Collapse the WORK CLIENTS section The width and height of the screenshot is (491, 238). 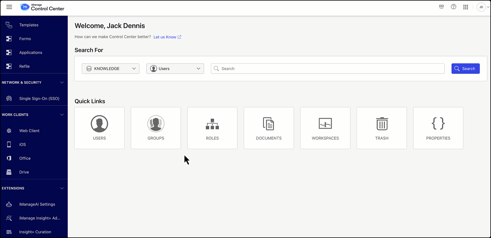click(x=62, y=115)
